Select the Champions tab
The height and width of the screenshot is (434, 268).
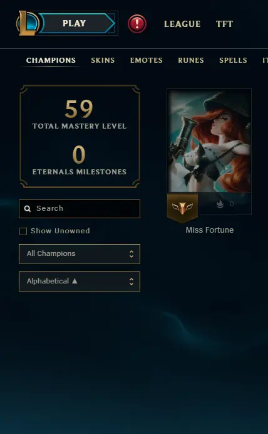[x=51, y=60]
